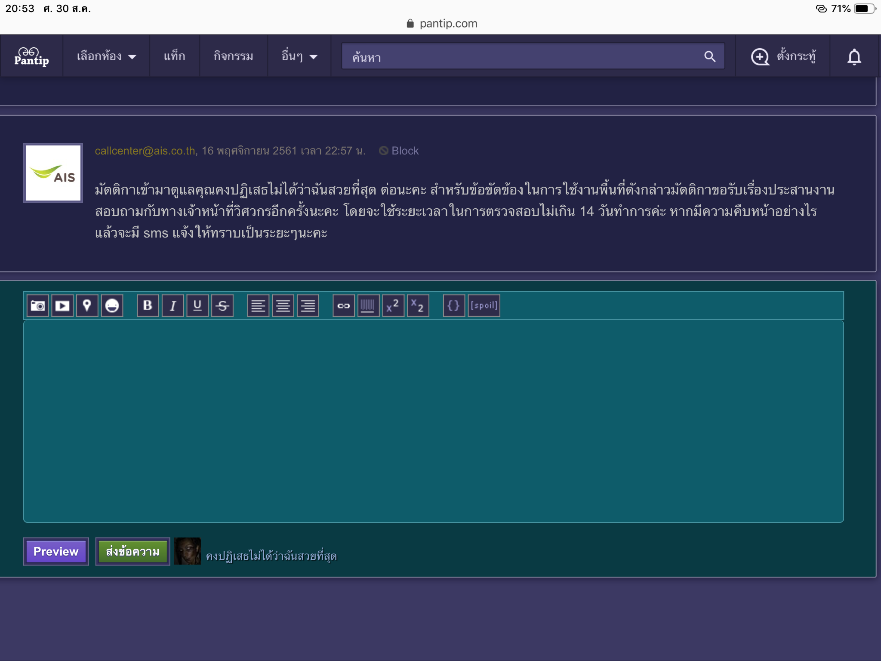Open the emoticon picker

coord(112,306)
